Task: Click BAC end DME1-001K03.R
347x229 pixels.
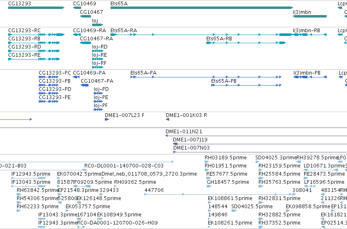Action: tap(168, 119)
